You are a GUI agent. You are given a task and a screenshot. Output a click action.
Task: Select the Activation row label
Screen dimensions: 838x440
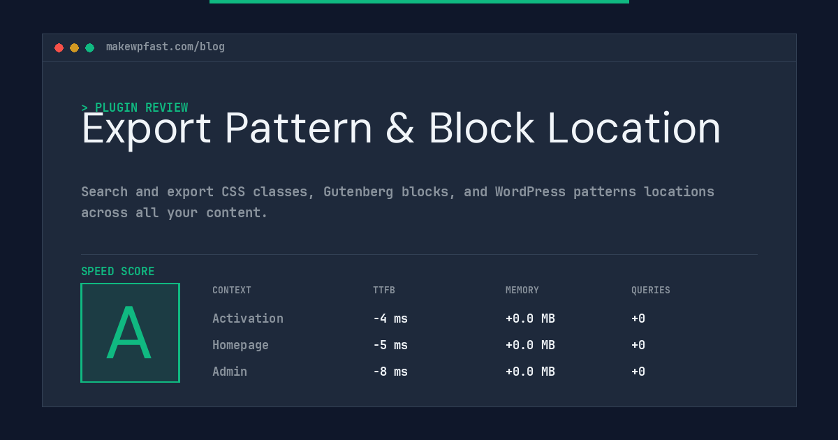pyautogui.click(x=248, y=318)
